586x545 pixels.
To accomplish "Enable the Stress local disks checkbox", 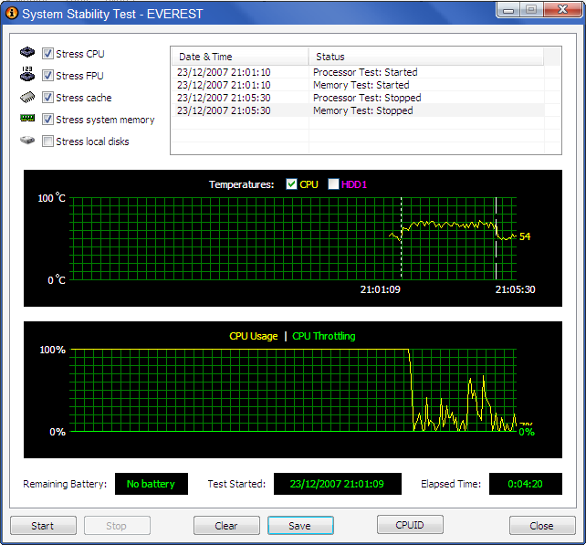I will point(47,141).
